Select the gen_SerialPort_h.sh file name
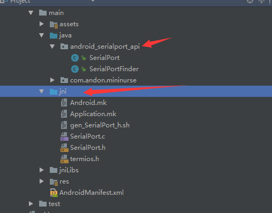The image size is (272, 213). click(100, 125)
